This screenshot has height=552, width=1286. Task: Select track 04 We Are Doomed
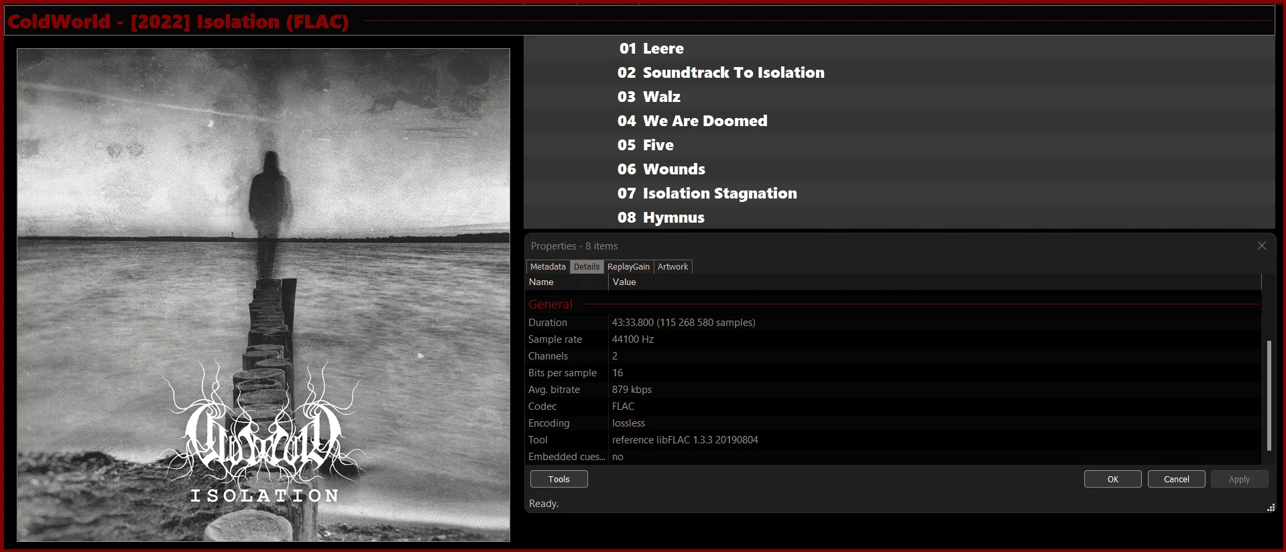click(x=899, y=121)
